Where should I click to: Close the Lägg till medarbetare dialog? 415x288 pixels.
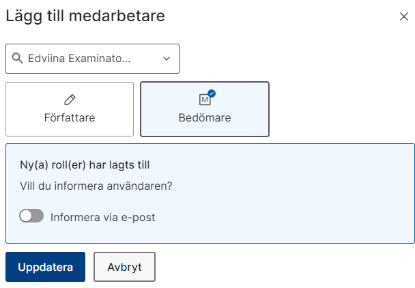[404, 16]
